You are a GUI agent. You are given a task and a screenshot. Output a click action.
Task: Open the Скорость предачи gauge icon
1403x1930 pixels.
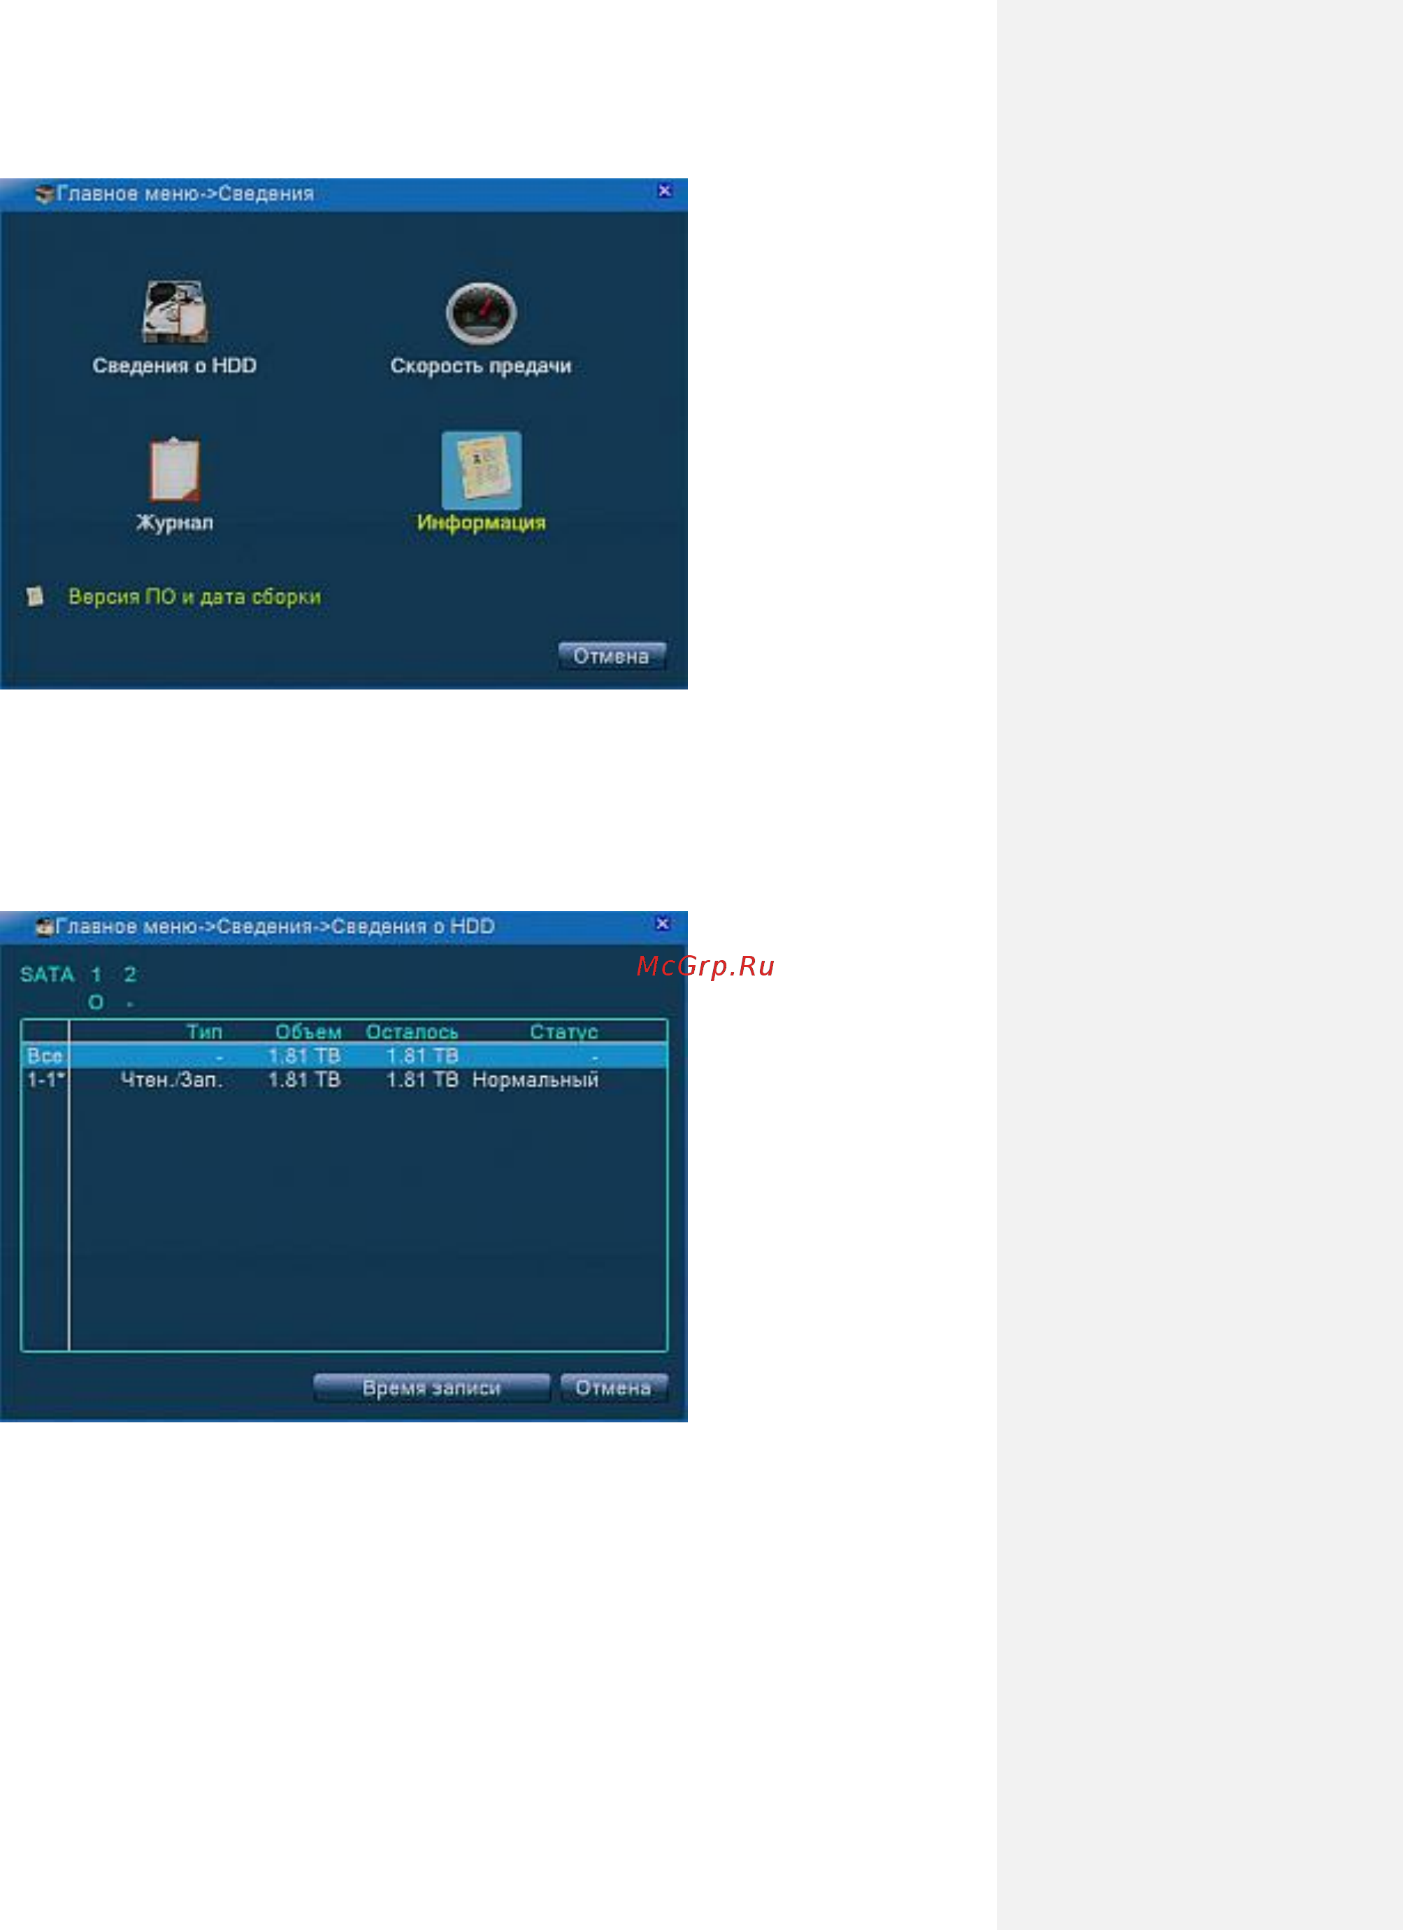[482, 313]
